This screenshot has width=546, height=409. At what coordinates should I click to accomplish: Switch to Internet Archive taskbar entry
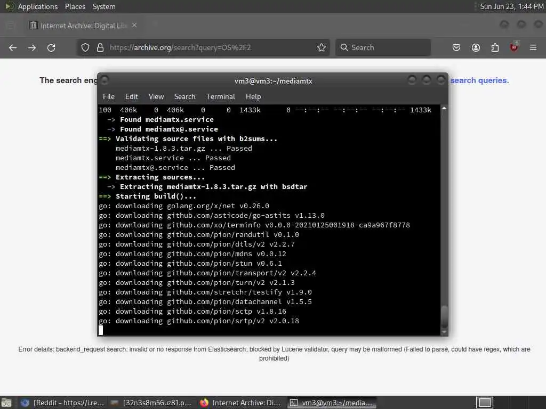coord(240,403)
